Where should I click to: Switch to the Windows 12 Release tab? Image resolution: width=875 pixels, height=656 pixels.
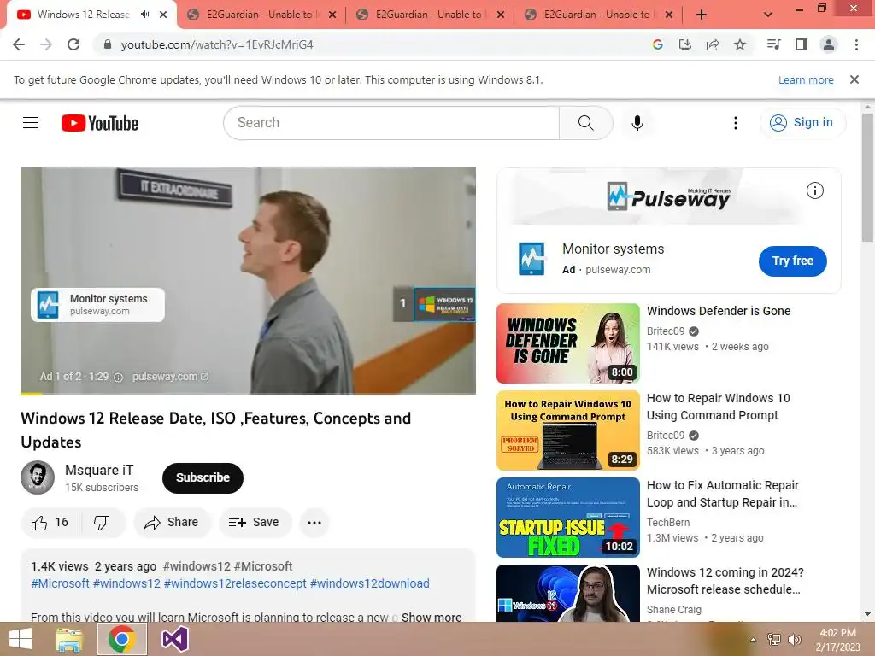(83, 15)
